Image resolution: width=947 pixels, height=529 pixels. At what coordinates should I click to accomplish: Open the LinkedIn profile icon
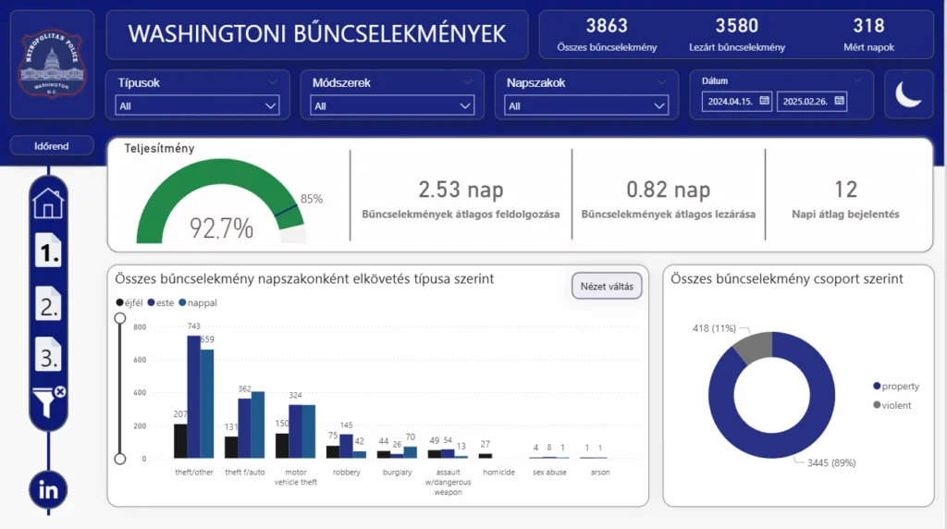point(48,490)
